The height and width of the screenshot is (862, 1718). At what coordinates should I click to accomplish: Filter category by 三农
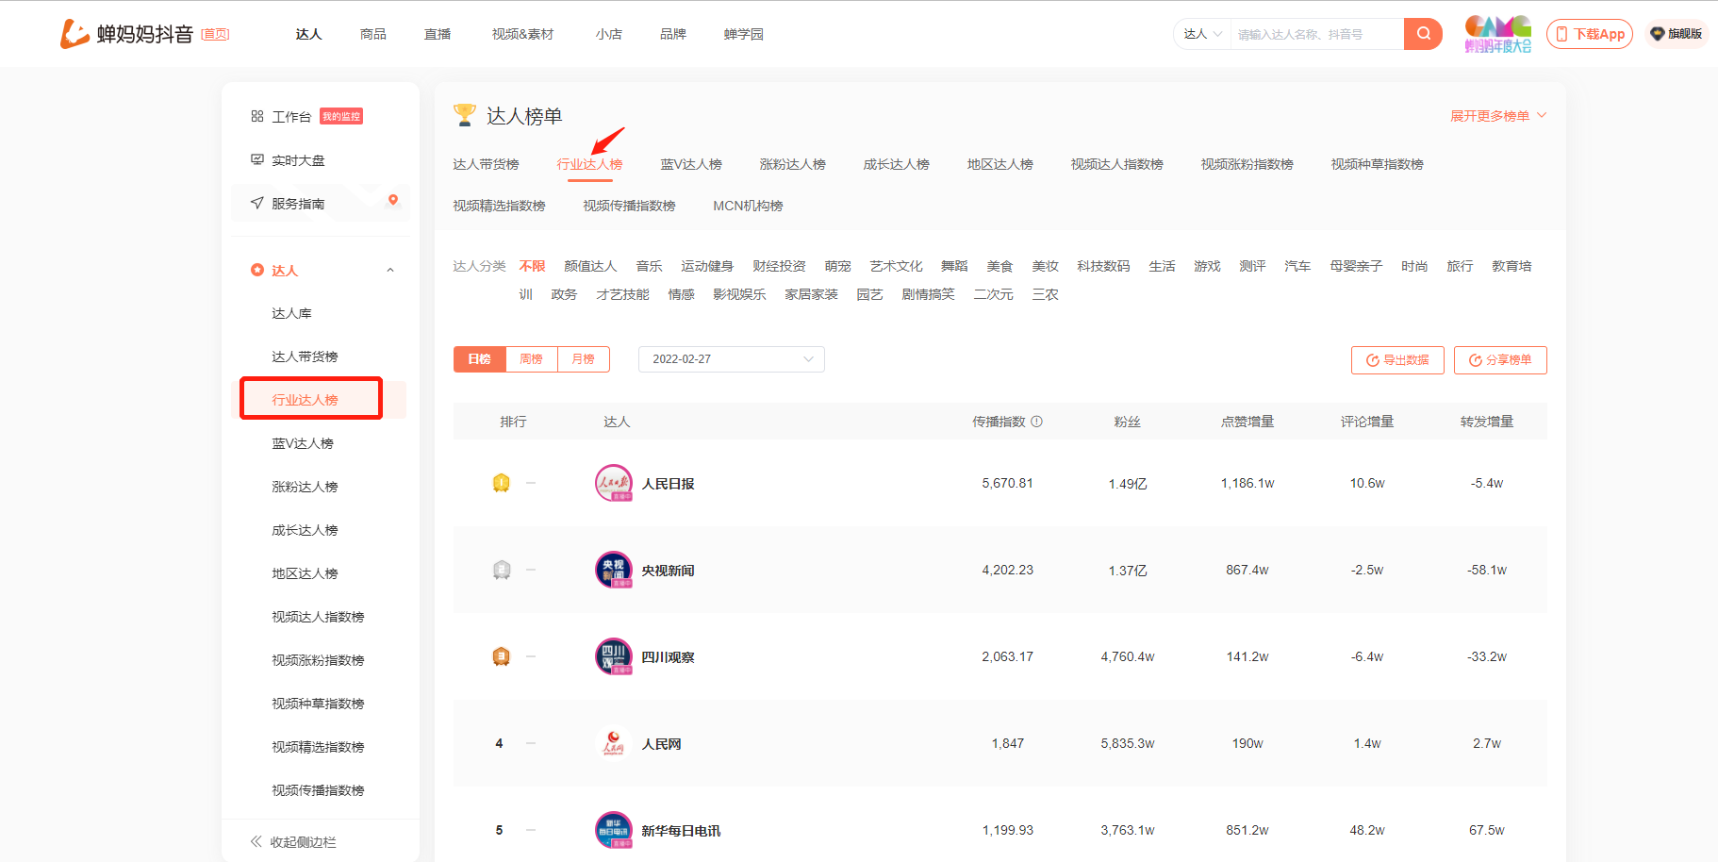1045,294
